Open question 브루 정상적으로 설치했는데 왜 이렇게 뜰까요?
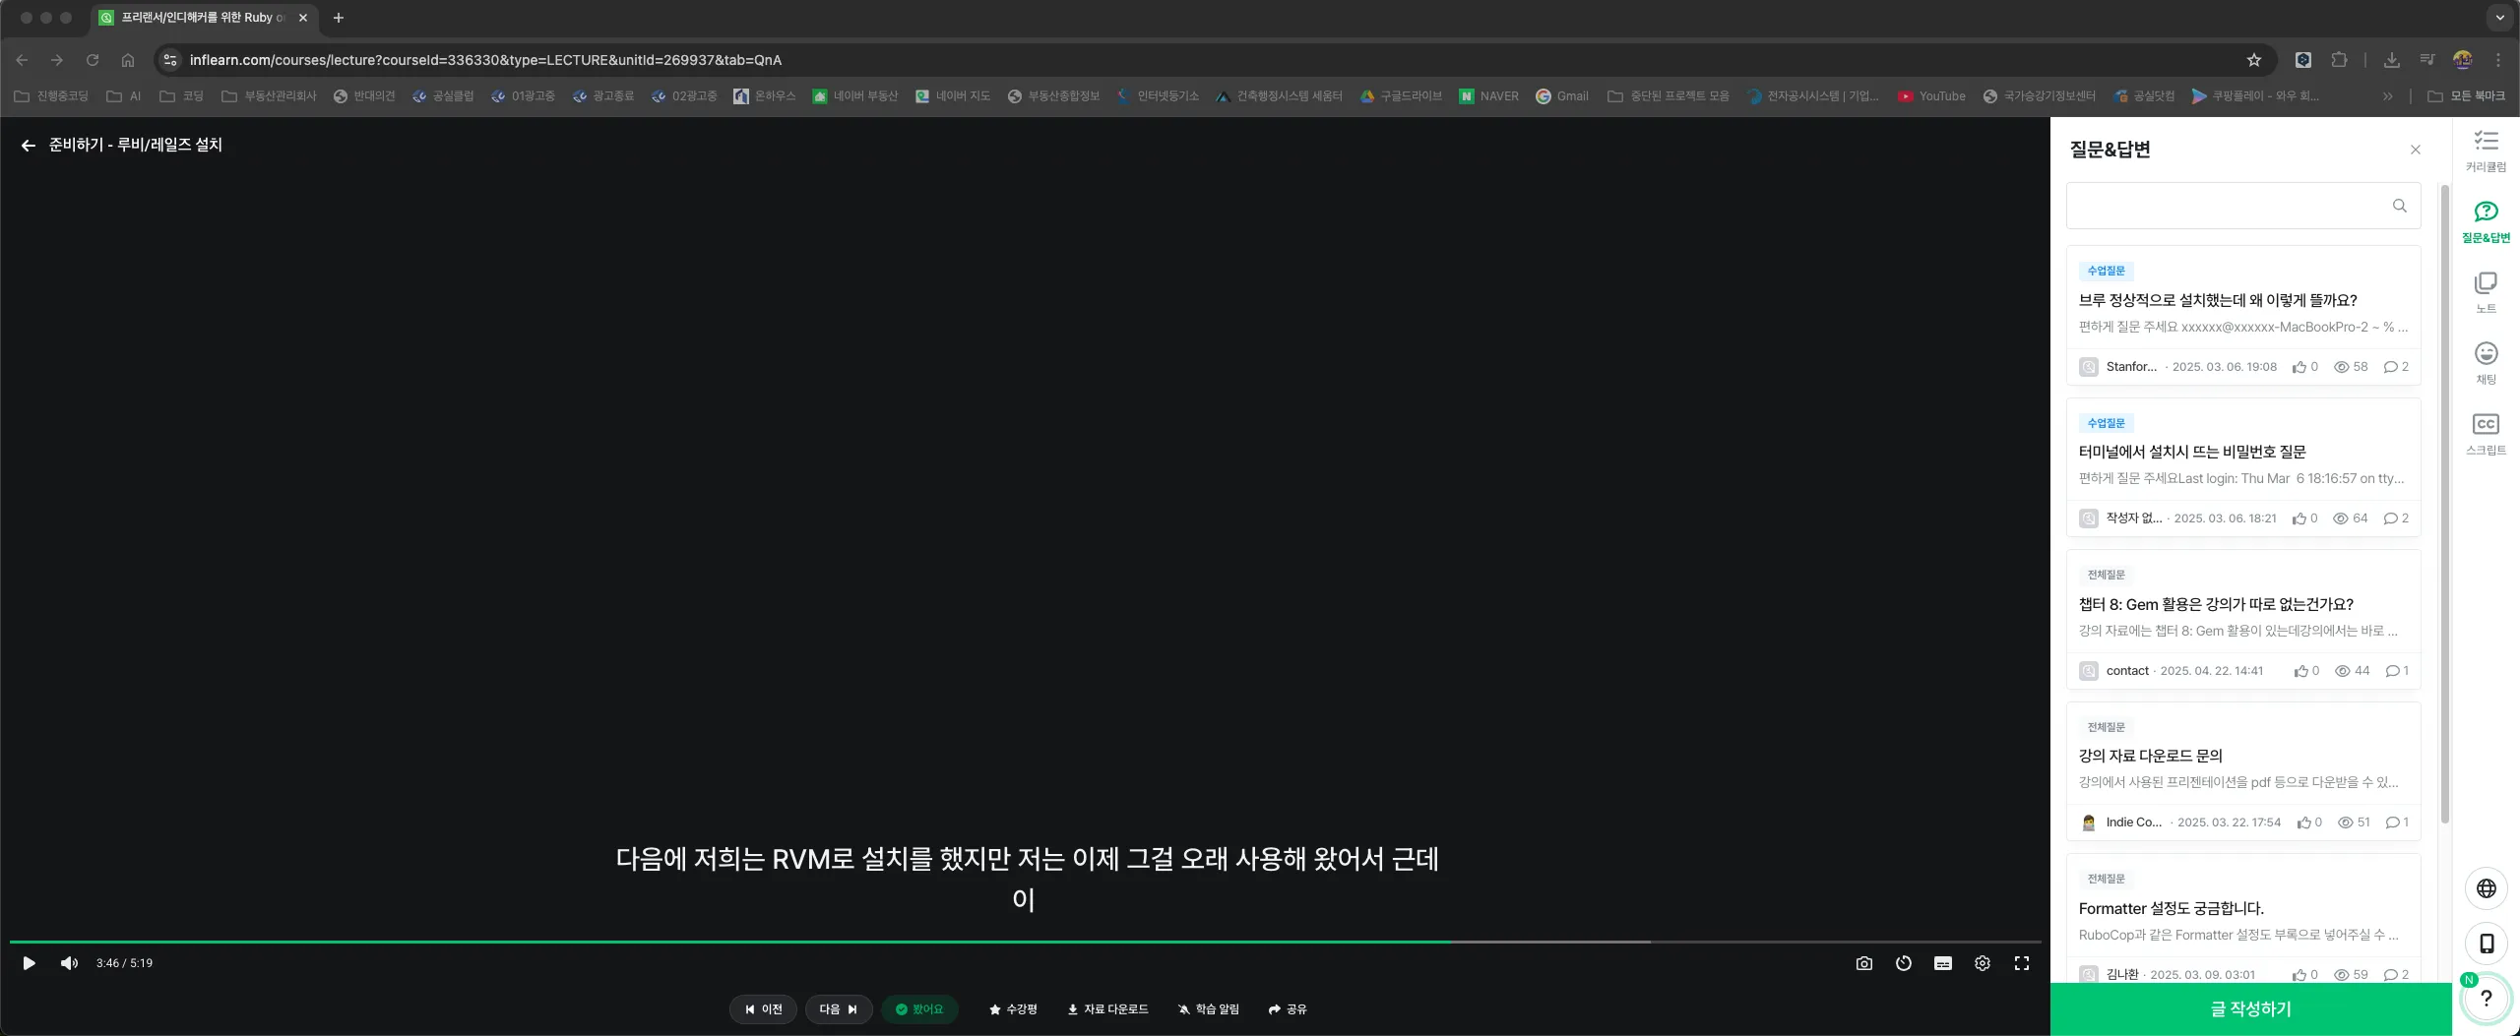This screenshot has height=1036, width=2520. point(2243,315)
